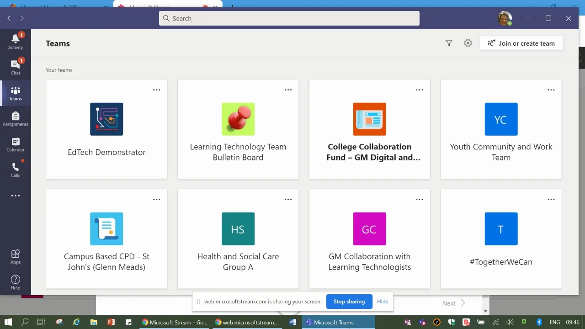This screenshot has width=585, height=329.
Task: Open GM Collaboration with Learning Technologists
Action: [370, 239]
